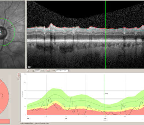Click the tick marker on the green scan circle's right edge
This screenshot has width=144, height=125.
click(x=15, y=32)
